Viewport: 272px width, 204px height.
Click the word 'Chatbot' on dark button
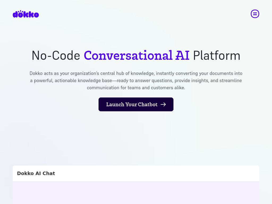[148, 104]
